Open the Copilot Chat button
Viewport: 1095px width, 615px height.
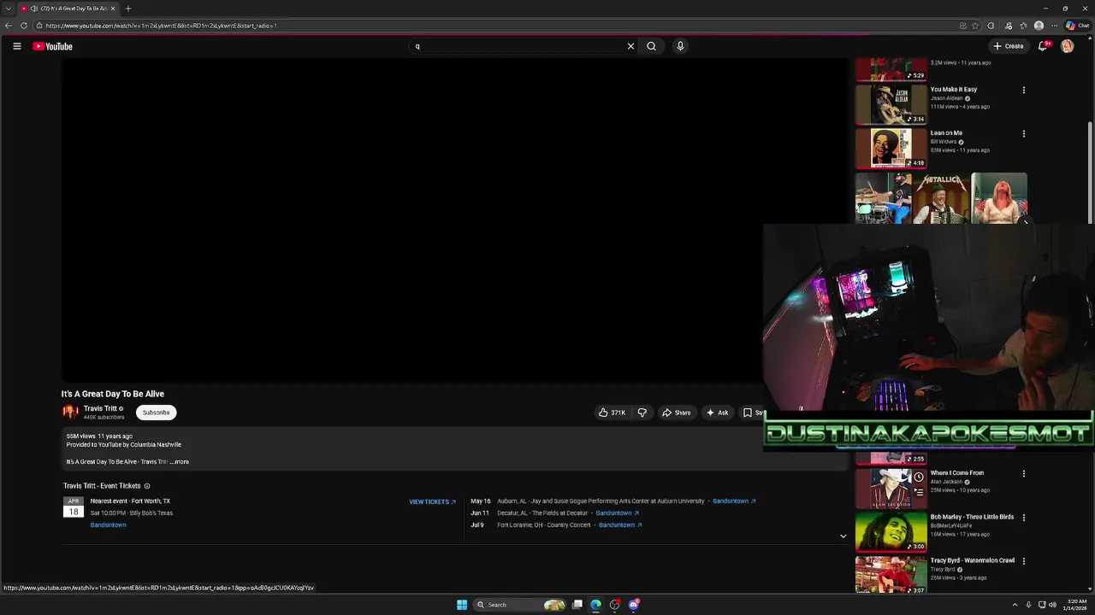(1077, 26)
